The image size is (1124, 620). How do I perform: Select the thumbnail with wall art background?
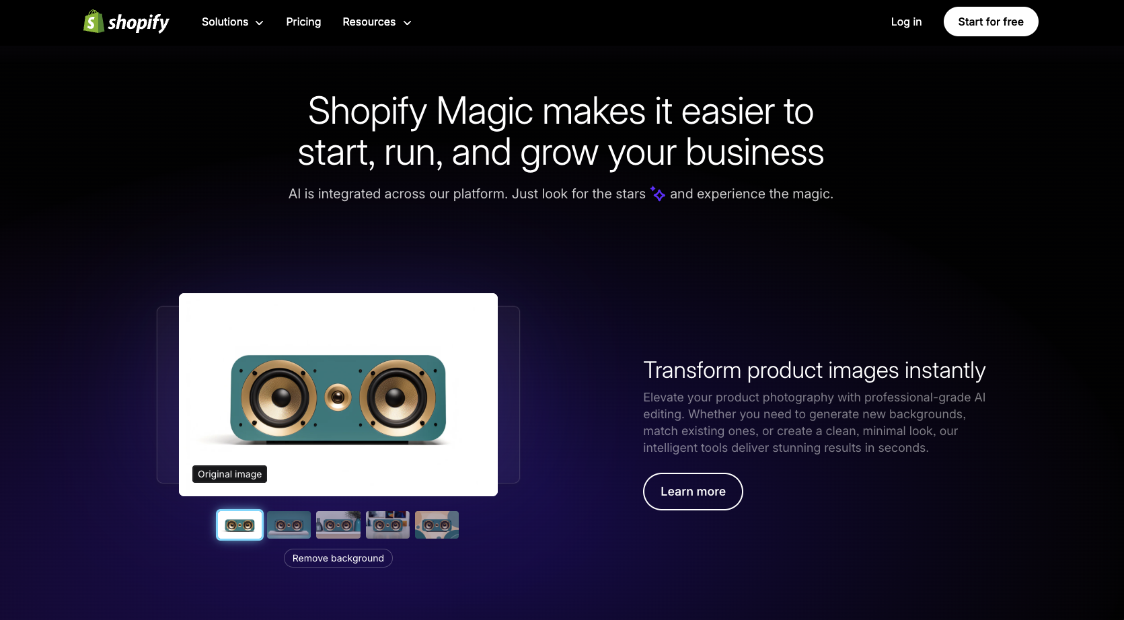tap(387, 525)
